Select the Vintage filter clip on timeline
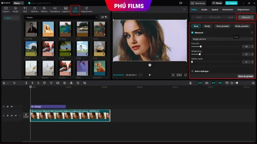 point(48,106)
